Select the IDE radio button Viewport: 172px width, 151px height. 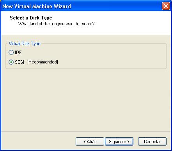click(x=11, y=53)
